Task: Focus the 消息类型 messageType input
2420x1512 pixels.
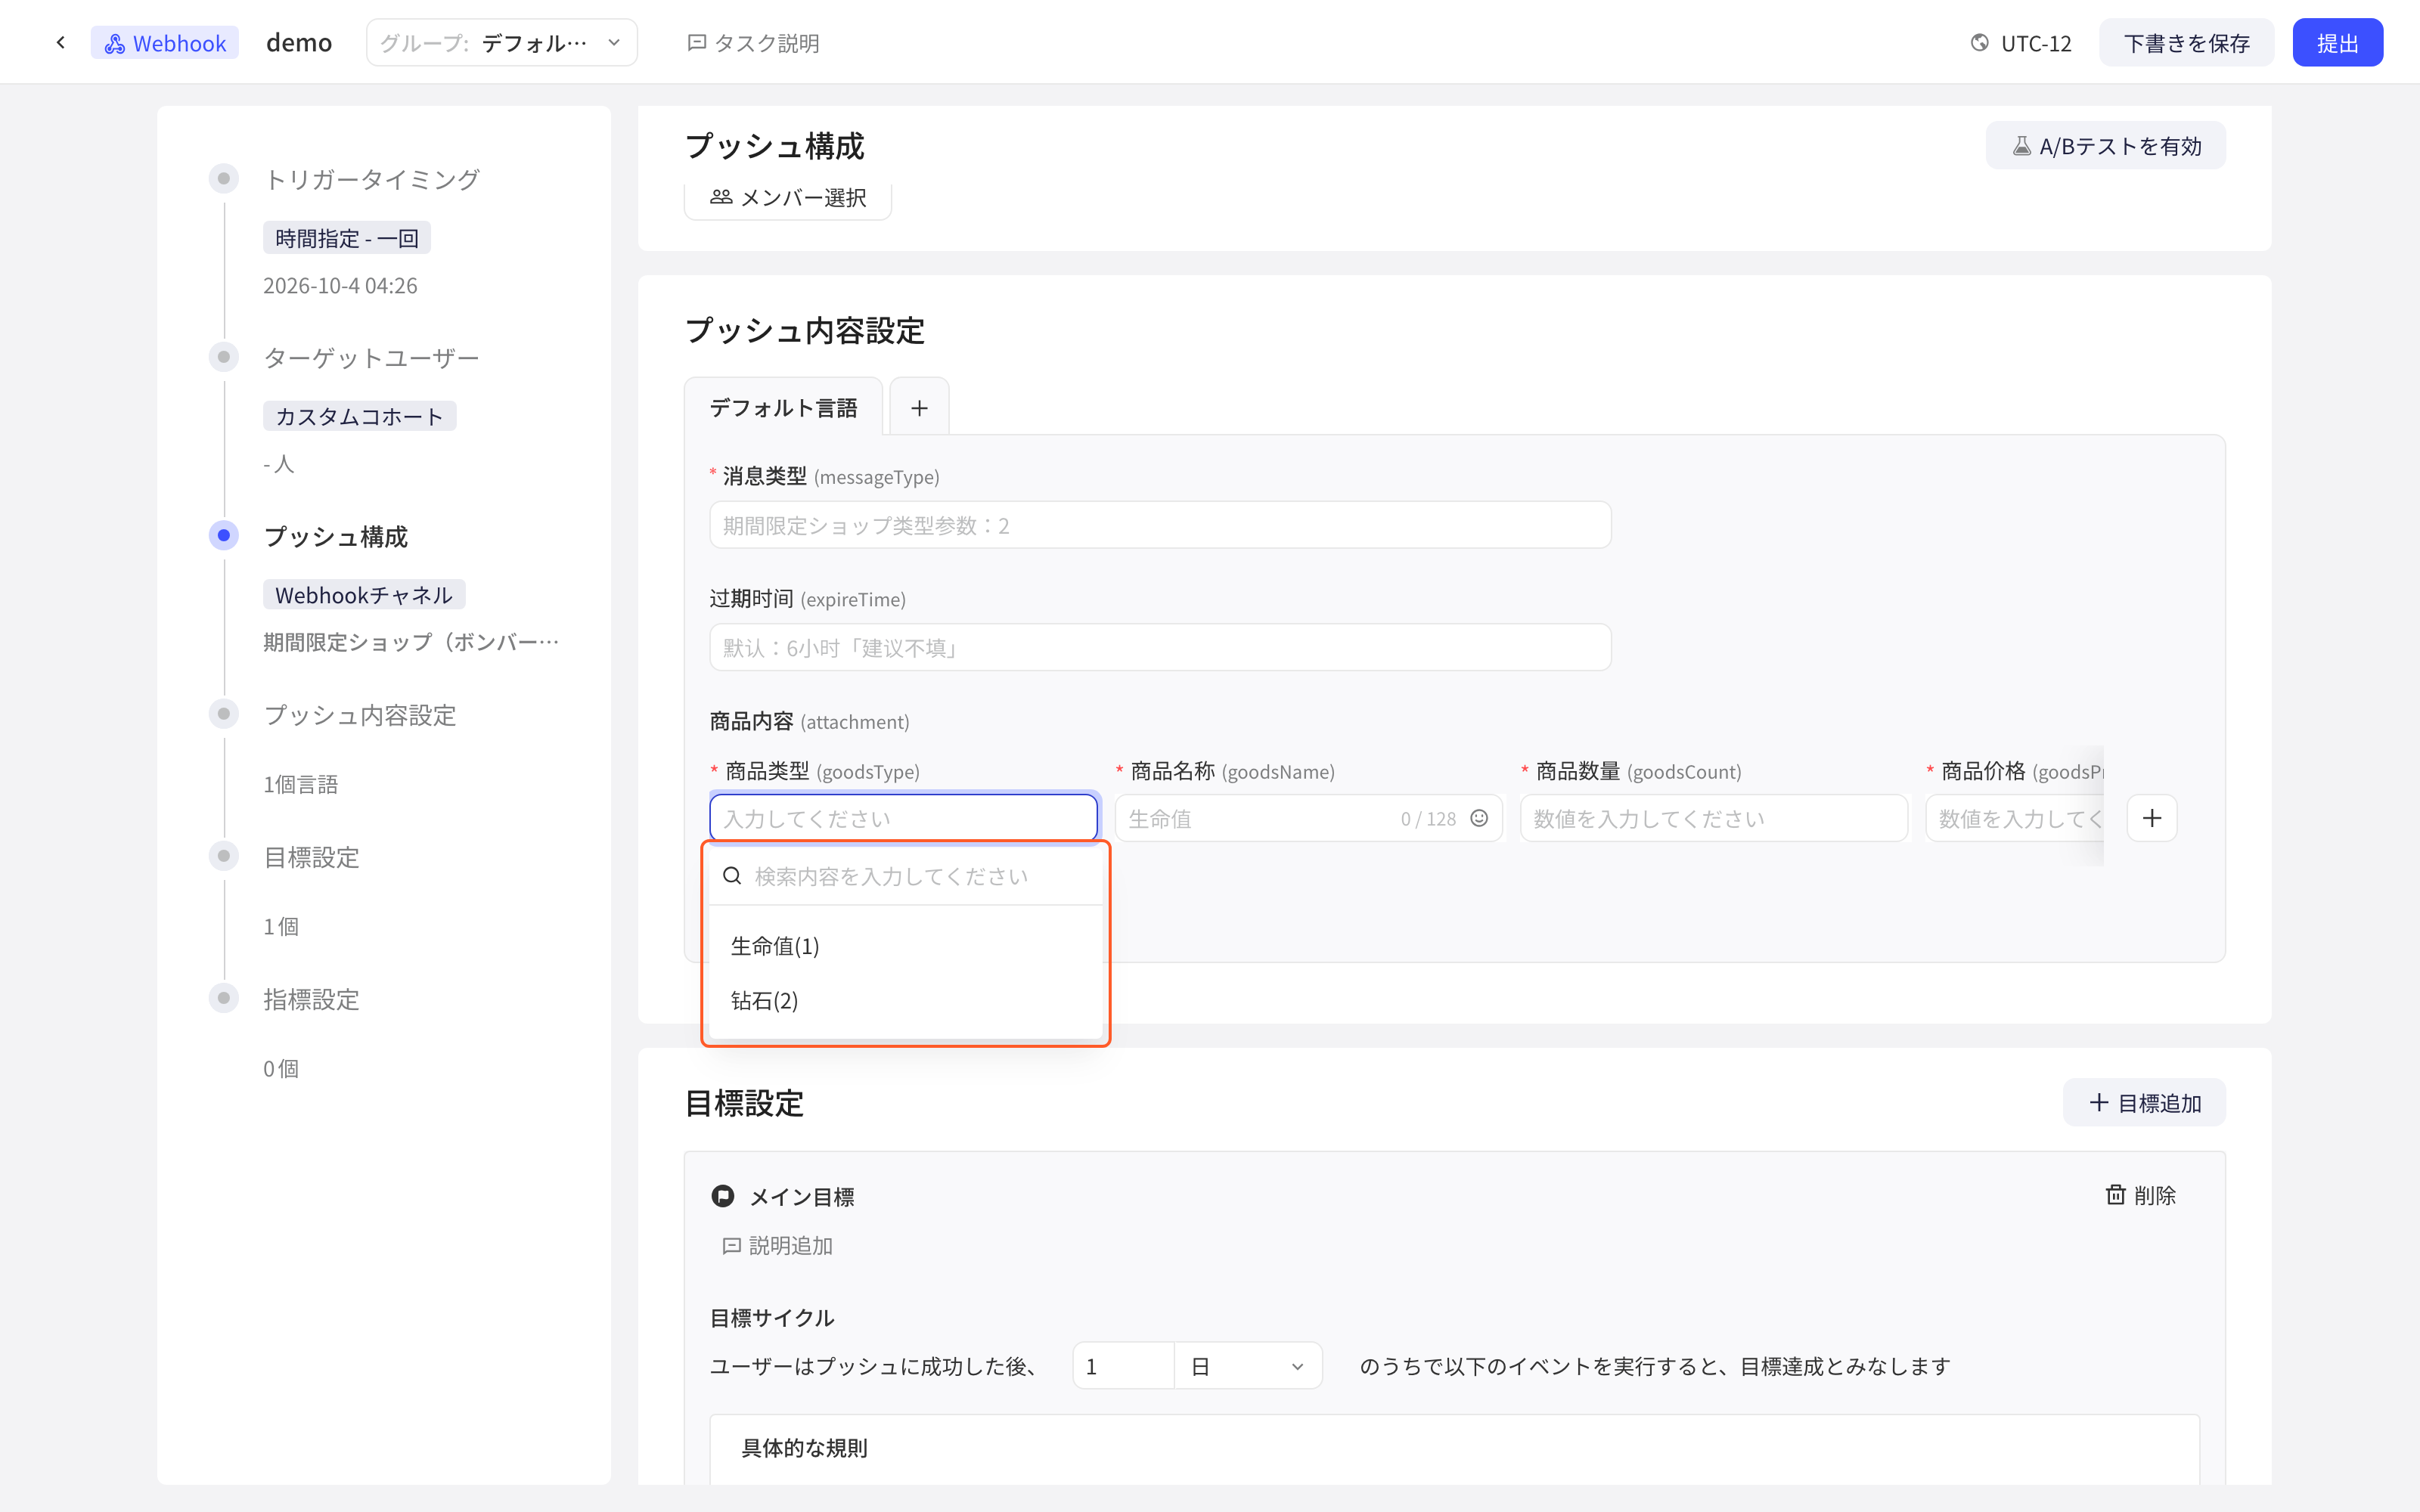Action: [x=1160, y=525]
